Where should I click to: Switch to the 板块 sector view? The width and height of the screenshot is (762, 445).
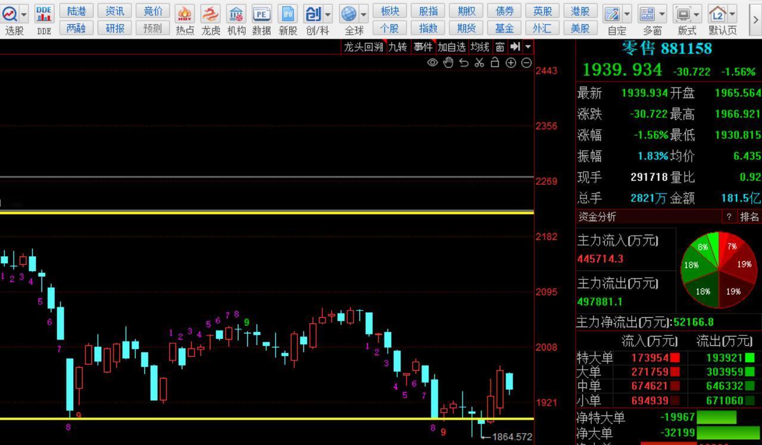click(x=390, y=11)
